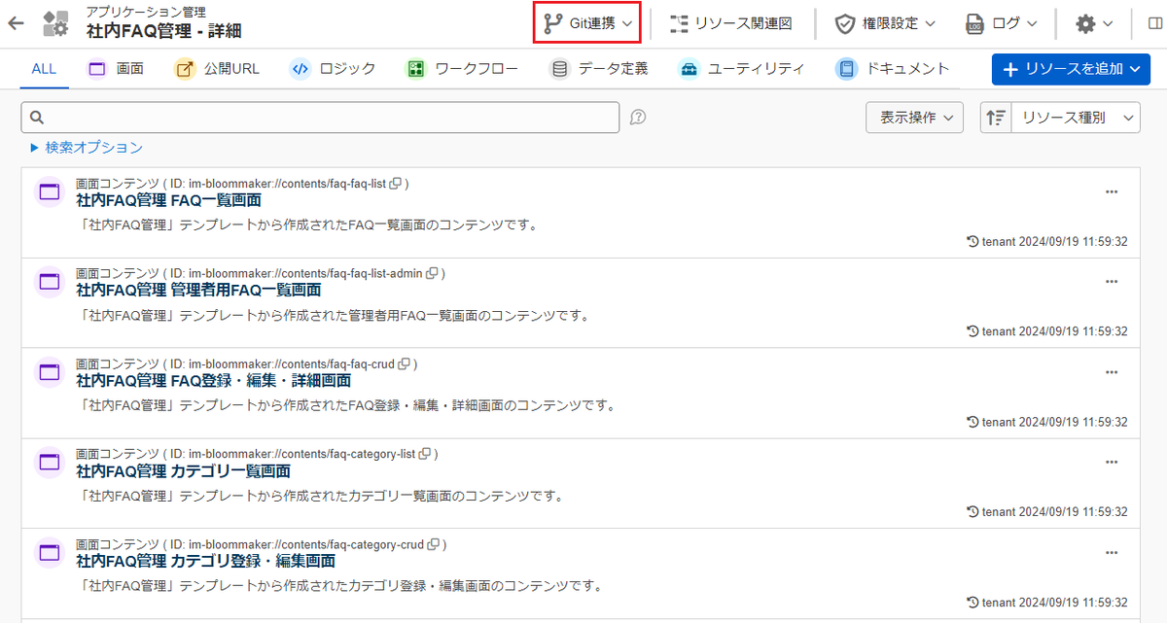Click inside the search input field
Screen dimensions: 1167x623
321,117
